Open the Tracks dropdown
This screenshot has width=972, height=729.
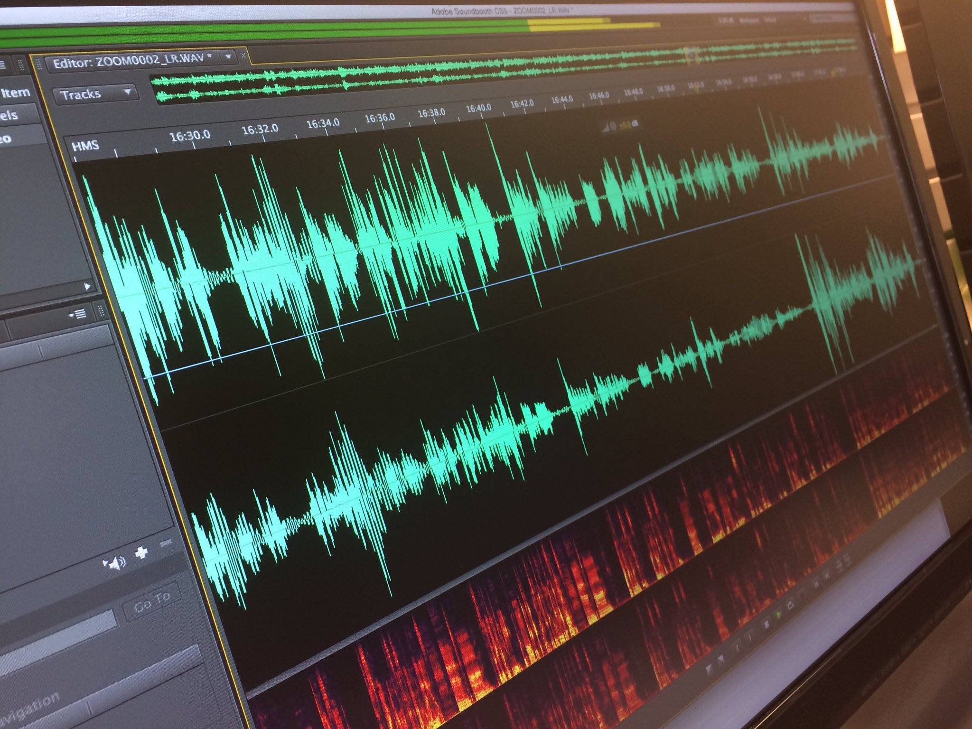95,94
